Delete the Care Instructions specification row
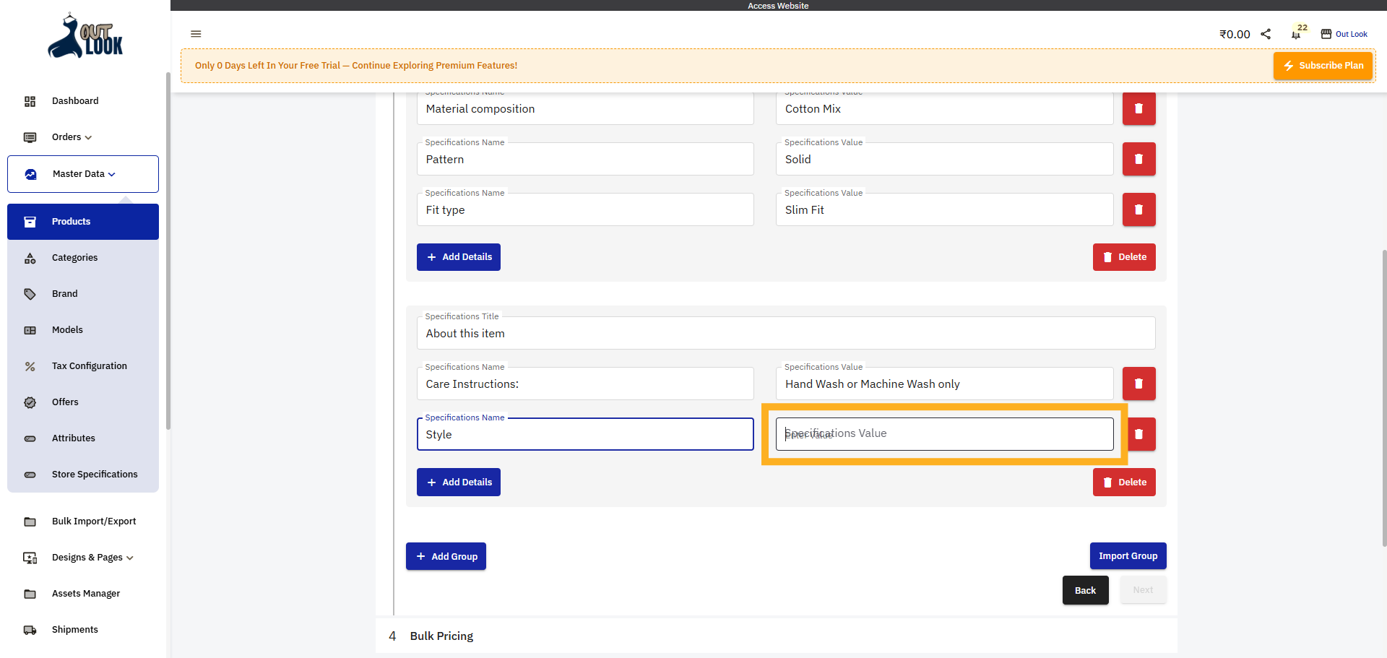 coord(1138,384)
